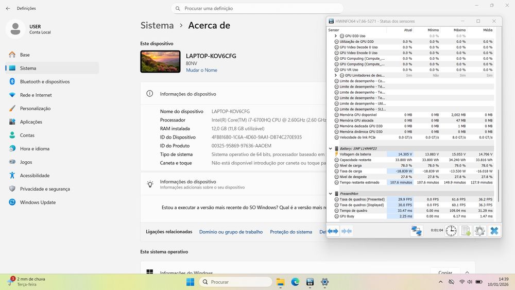
Task: Open Domínio ou grupo de trabalho link
Action: pos(231,232)
